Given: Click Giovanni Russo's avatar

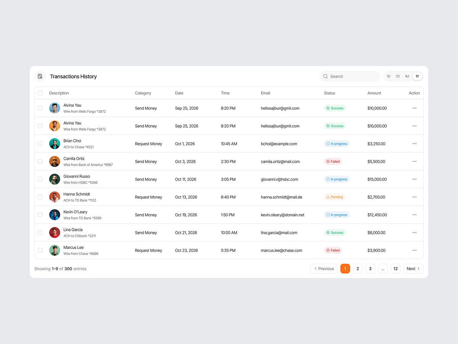Looking at the screenshot, I should coord(55,179).
